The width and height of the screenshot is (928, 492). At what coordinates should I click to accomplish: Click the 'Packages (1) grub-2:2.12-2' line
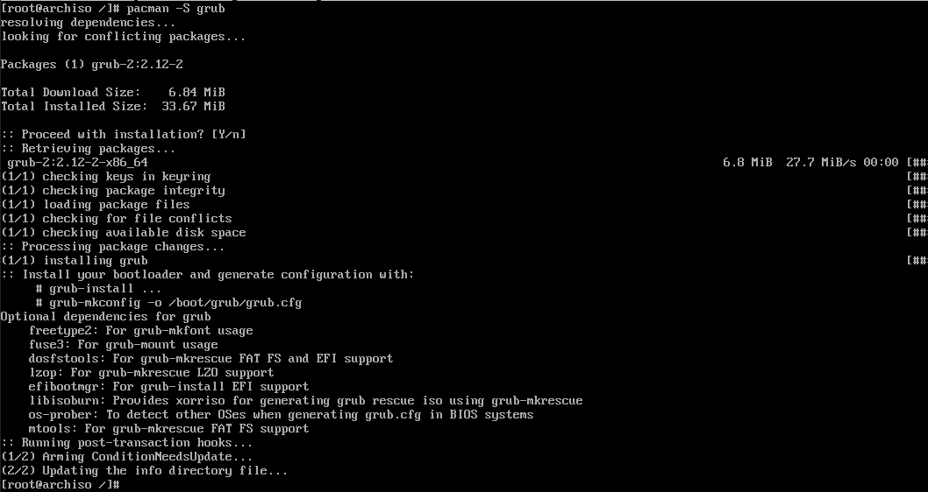91,65
